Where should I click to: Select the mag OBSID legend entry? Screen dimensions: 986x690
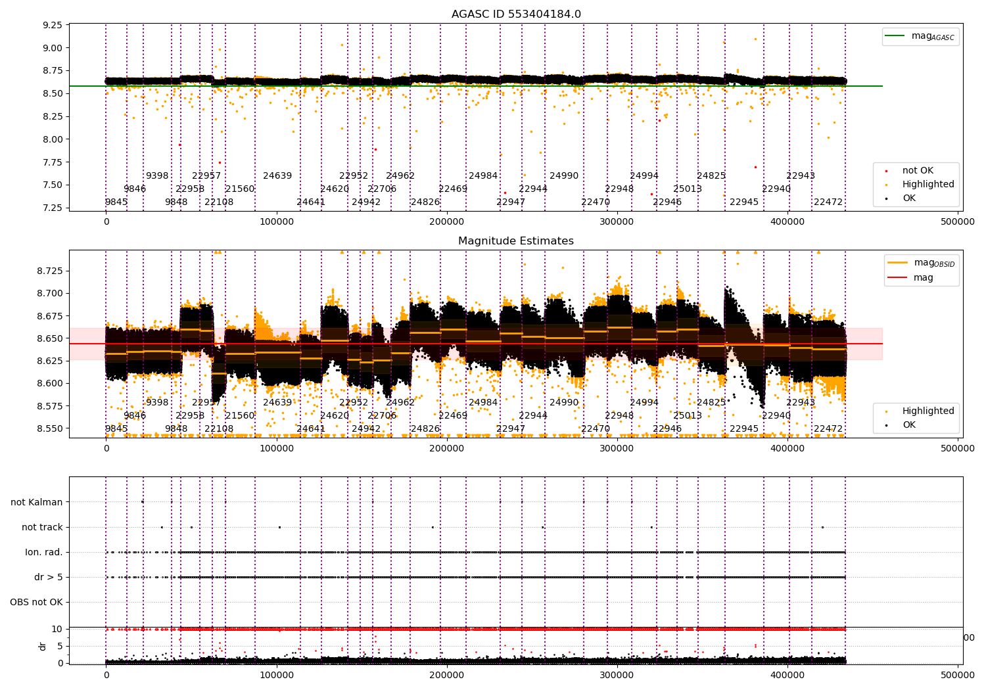pos(922,263)
